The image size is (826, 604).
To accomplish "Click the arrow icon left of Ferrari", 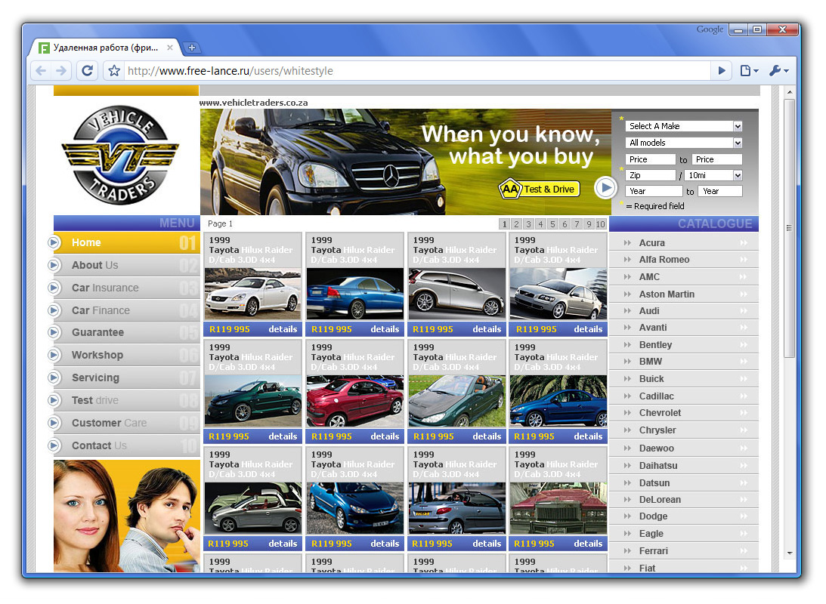I will coord(627,551).
